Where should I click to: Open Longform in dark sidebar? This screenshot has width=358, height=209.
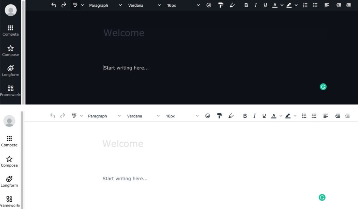coord(10,71)
